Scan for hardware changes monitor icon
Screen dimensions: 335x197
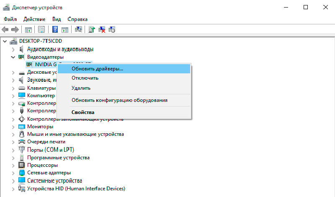78,29
